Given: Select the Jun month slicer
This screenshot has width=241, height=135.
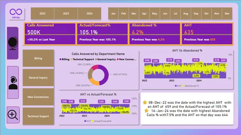Looking at the screenshot, I should coord(165,13).
